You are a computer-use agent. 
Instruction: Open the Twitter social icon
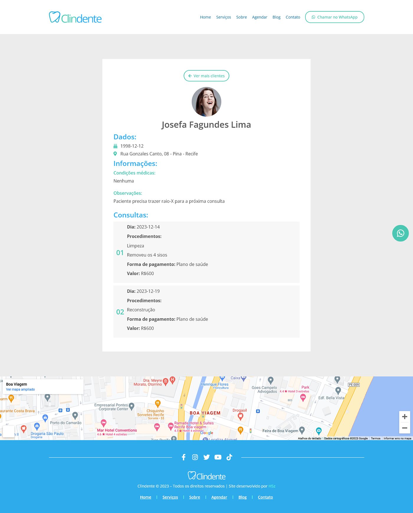click(x=206, y=457)
